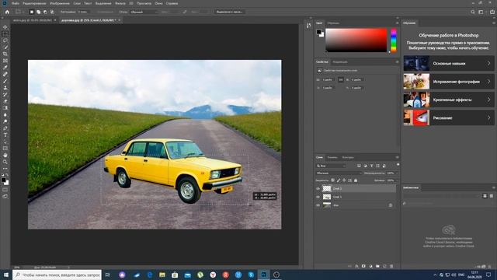Screen dimensions: 497x280
Task: Select the Rectangular Marquee tool
Action: (x=5, y=34)
